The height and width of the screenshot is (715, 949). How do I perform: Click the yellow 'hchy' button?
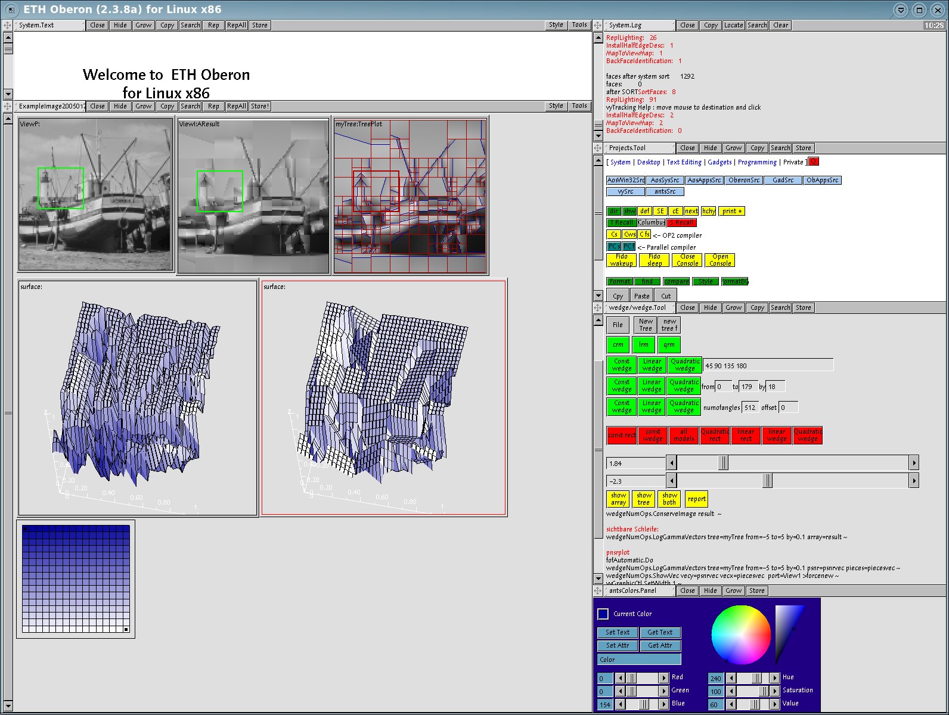[x=708, y=211]
